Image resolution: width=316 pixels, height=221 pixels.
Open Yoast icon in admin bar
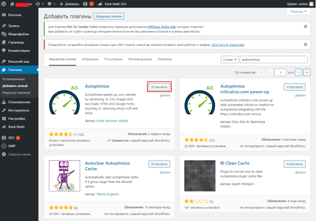pos(85,4)
